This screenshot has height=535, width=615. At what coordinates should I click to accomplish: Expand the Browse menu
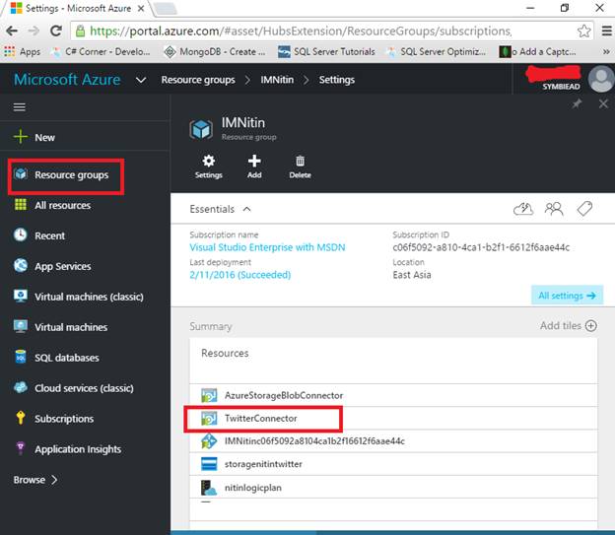(x=35, y=480)
